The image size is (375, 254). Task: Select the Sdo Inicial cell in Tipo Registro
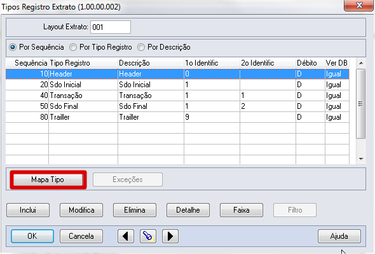pos(83,85)
